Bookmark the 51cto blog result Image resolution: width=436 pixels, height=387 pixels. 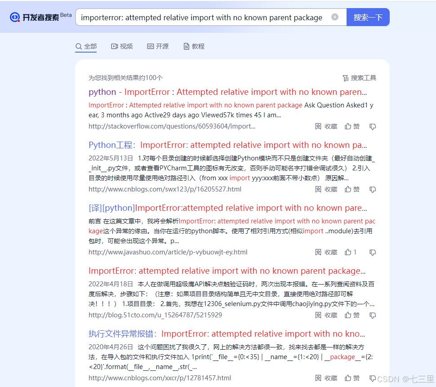point(326,315)
